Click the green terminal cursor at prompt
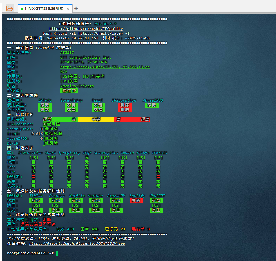276x261 pixels. coord(57,253)
